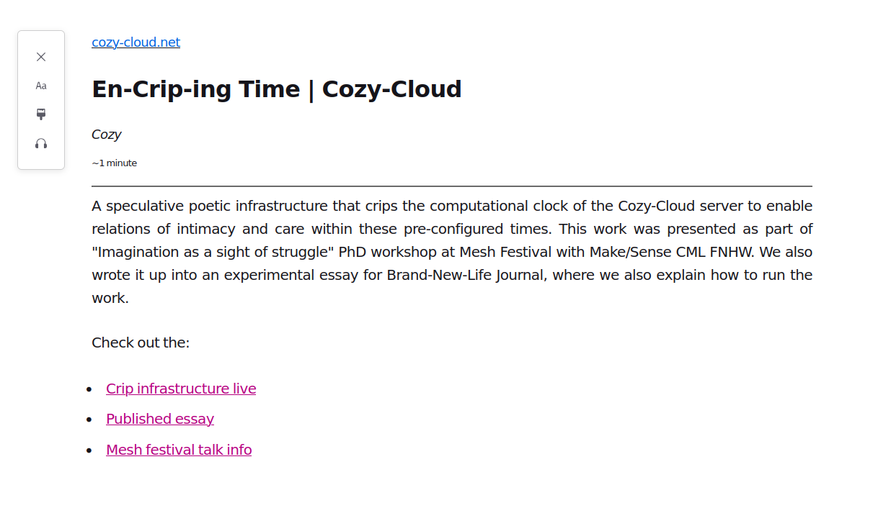Click the author name Cozy
The image size is (873, 526).
[x=106, y=135]
